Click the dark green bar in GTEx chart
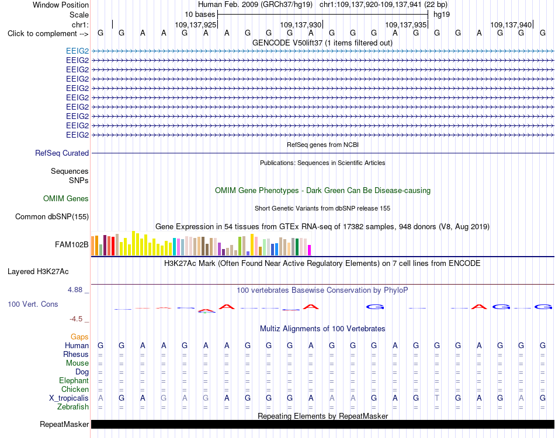The width and height of the screenshot is (555, 438). pos(297,247)
